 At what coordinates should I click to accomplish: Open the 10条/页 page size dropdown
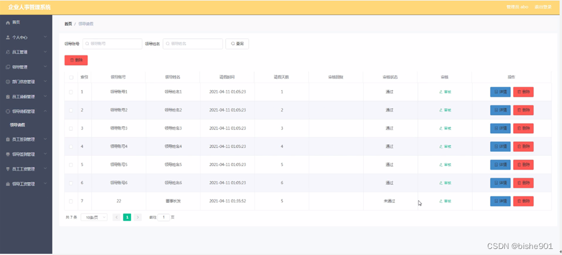tap(94, 218)
